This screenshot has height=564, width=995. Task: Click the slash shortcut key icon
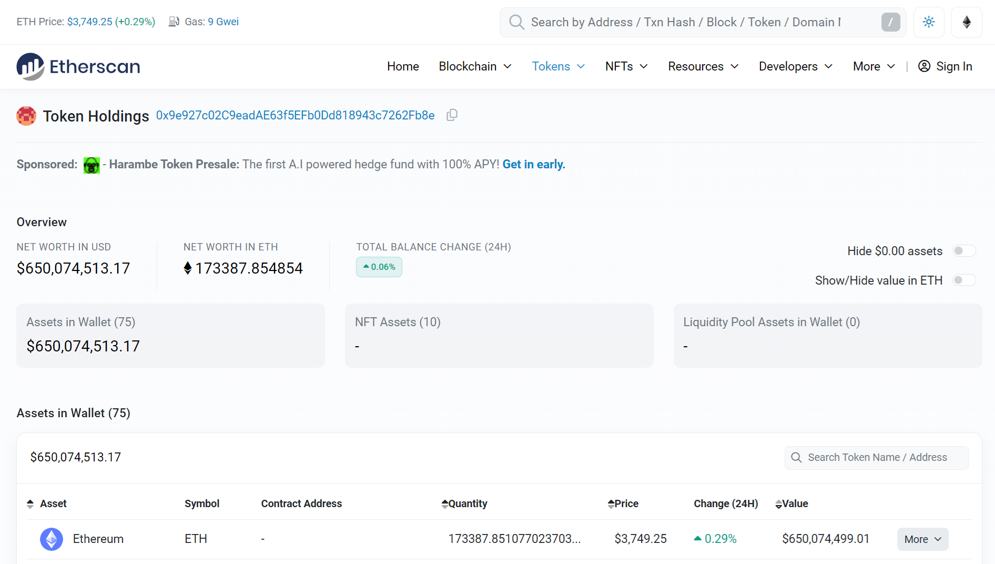point(890,22)
